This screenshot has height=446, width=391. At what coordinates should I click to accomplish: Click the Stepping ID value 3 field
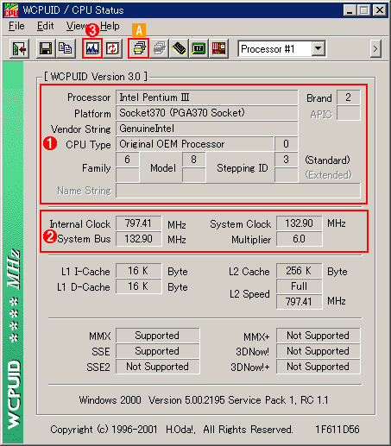click(286, 160)
